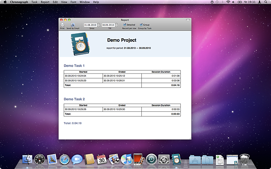The image size is (271, 169).
Task: Click the minimized window thumbnail in Dock
Action: [x=232, y=160]
